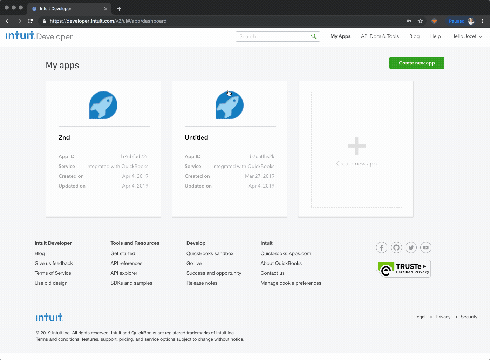Image resolution: width=490 pixels, height=360 pixels.
Task: Click the plus icon to create new app
Action: [356, 146]
